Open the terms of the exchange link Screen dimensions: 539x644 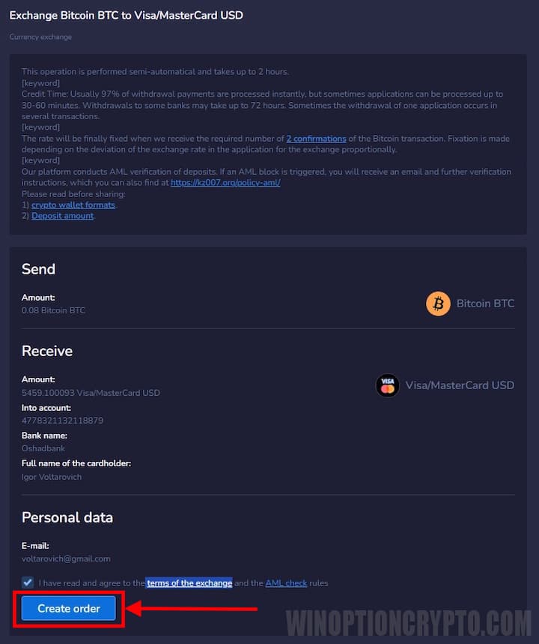pyautogui.click(x=189, y=583)
